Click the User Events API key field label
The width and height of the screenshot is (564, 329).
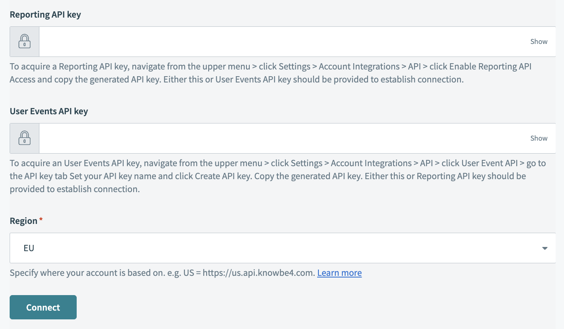coord(49,111)
